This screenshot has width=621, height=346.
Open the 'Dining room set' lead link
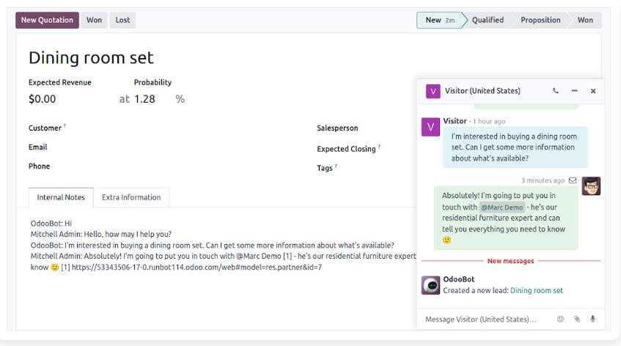coord(537,290)
